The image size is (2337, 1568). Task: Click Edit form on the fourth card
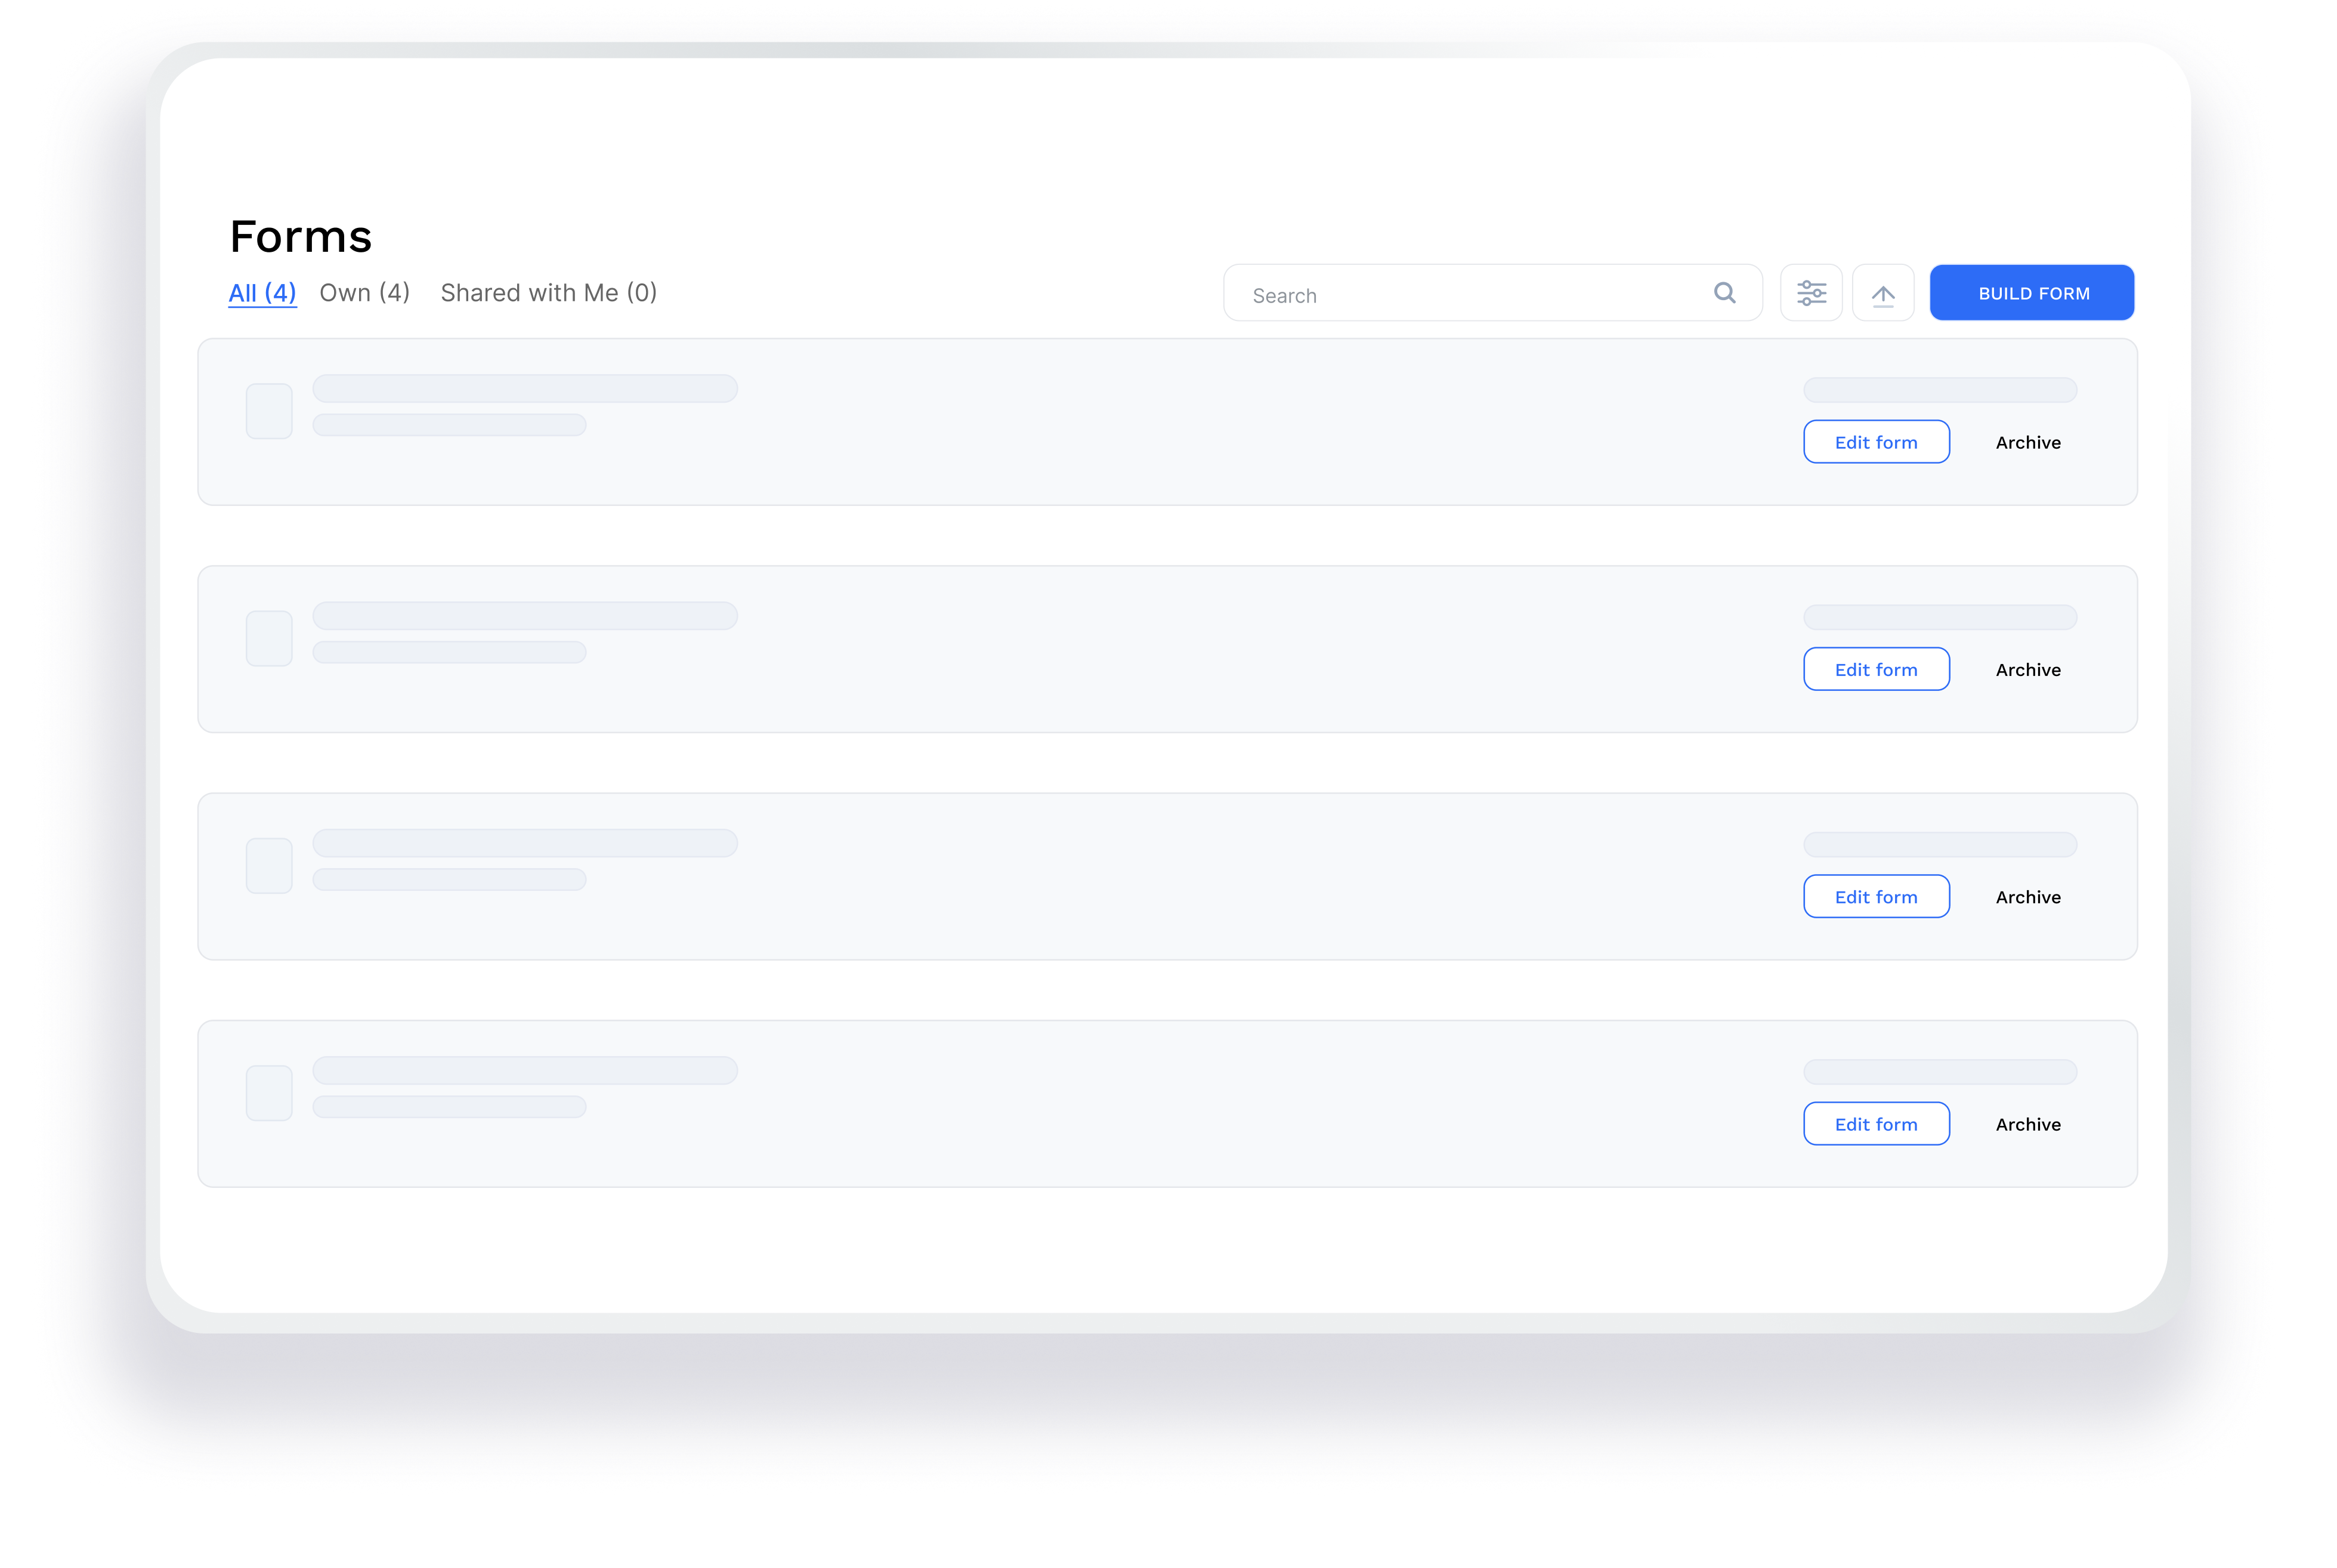click(1876, 1124)
